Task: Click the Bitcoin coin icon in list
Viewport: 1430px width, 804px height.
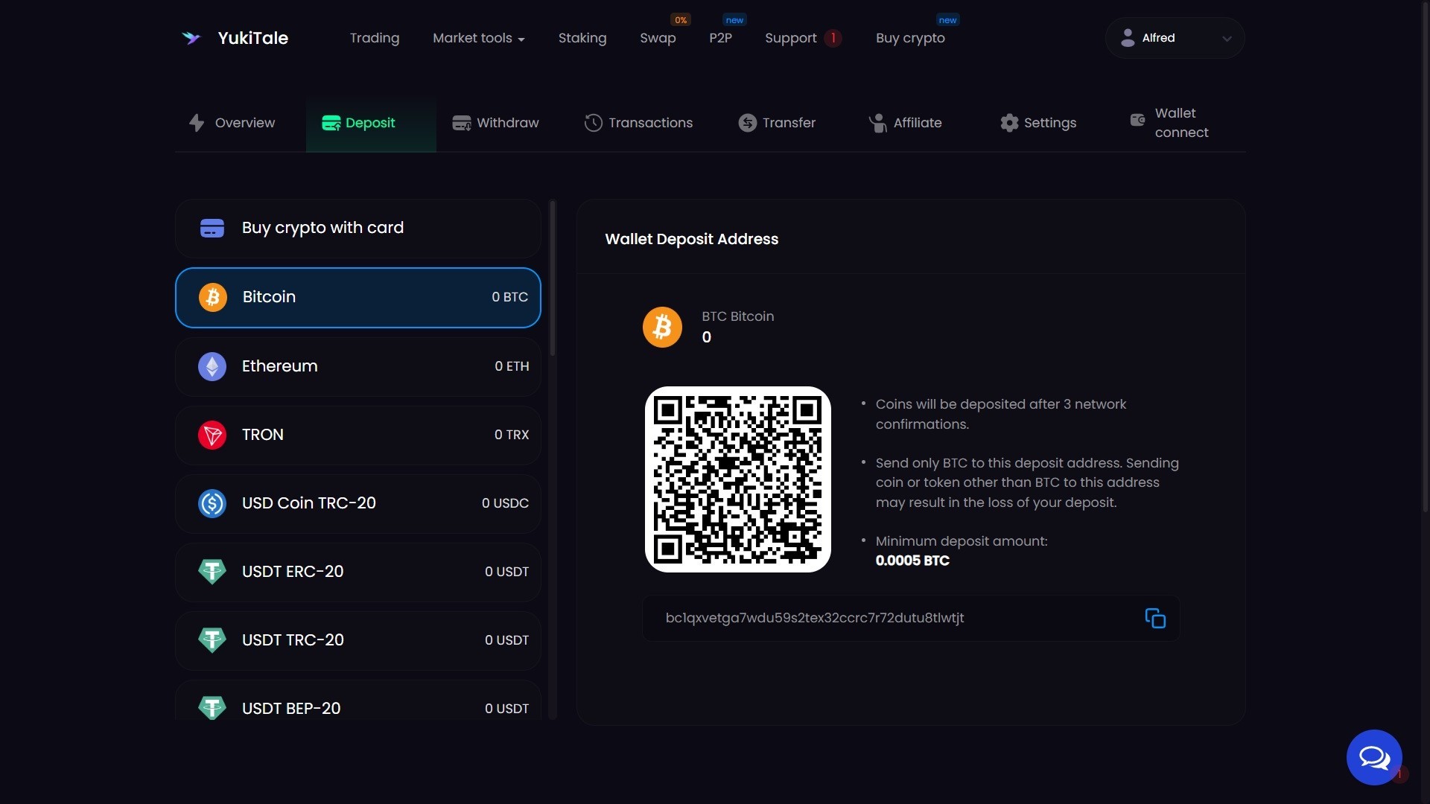Action: tap(212, 297)
